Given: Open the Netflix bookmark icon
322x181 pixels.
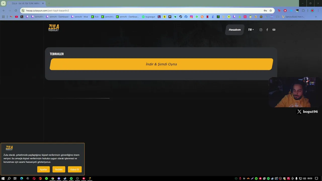Looking at the screenshot, I should pyautogui.click(x=208, y=17).
